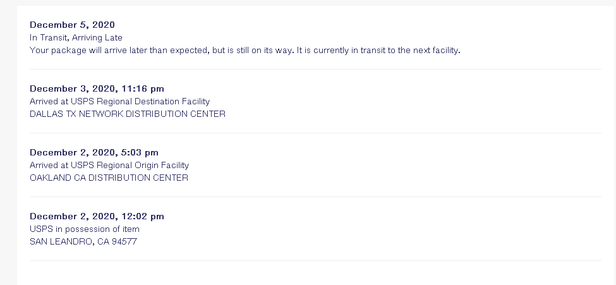Screen dimensions: 616x285
Task: Select the December 3, 2020, 11:16 pm timestamp
Action: pos(97,88)
